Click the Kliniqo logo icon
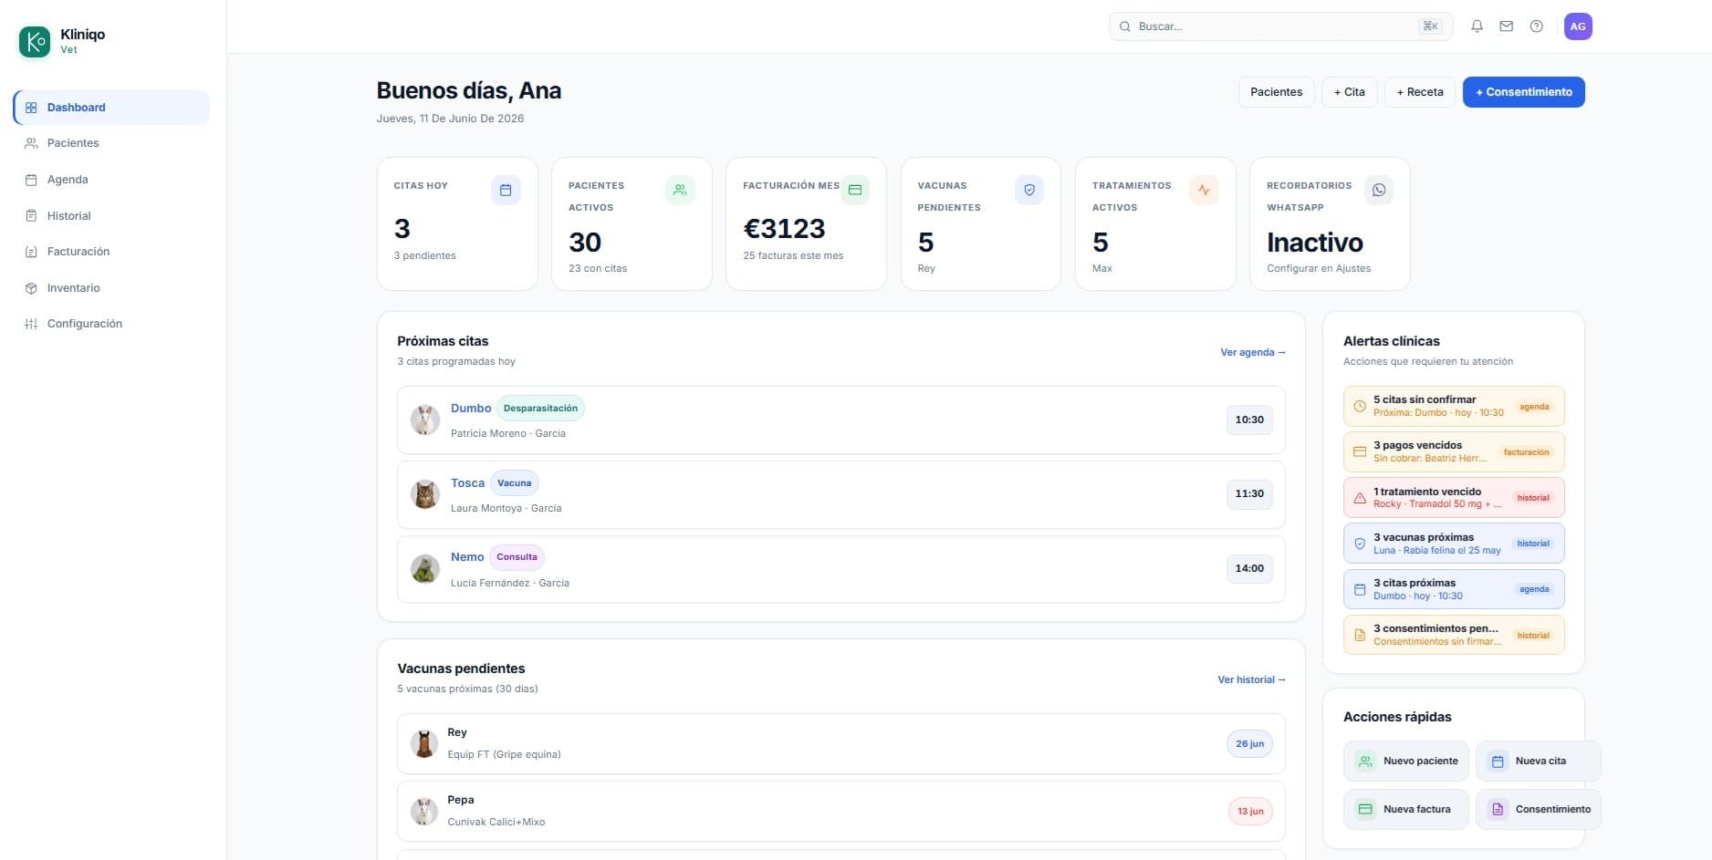This screenshot has width=1712, height=860. [x=35, y=41]
